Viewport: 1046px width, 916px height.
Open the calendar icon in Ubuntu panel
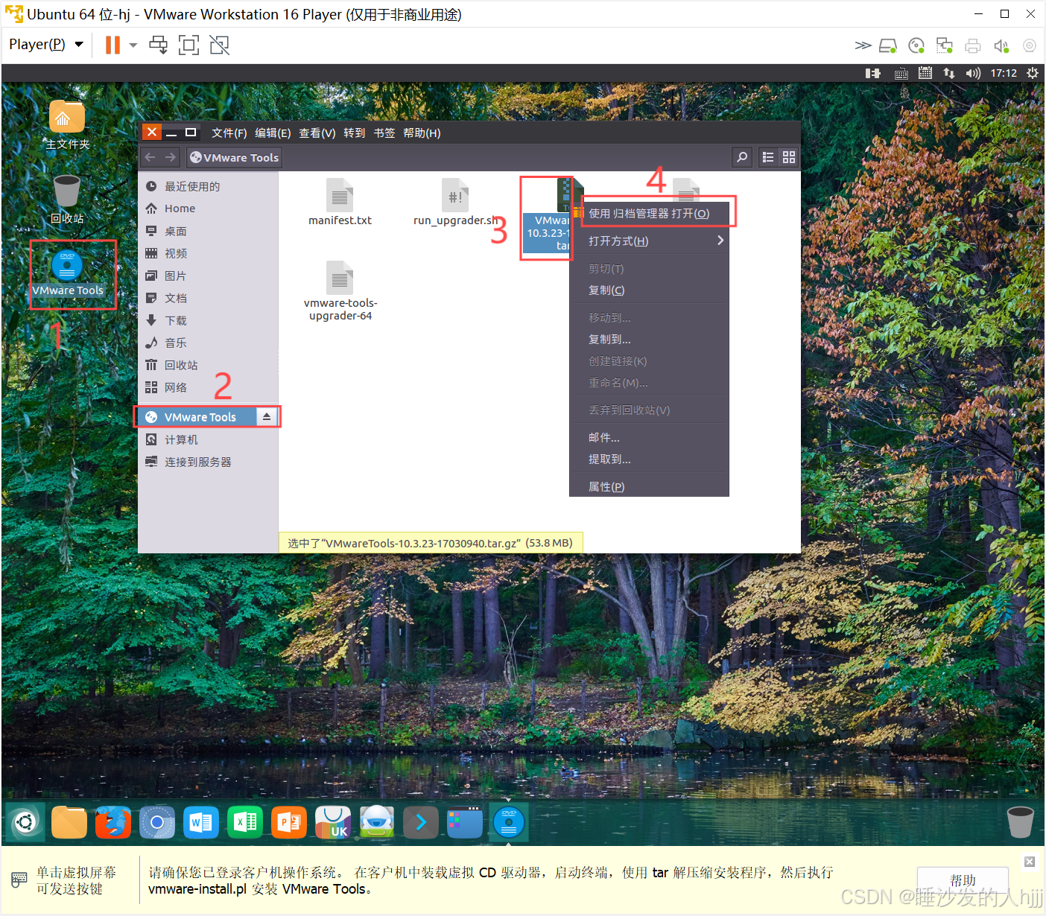click(x=925, y=73)
